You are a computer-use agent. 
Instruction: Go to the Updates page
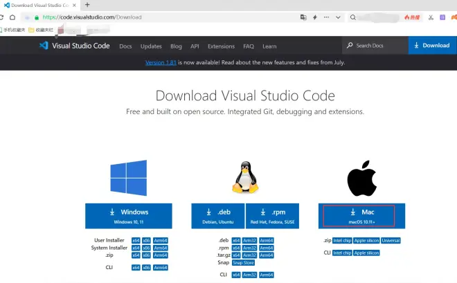coord(151,46)
